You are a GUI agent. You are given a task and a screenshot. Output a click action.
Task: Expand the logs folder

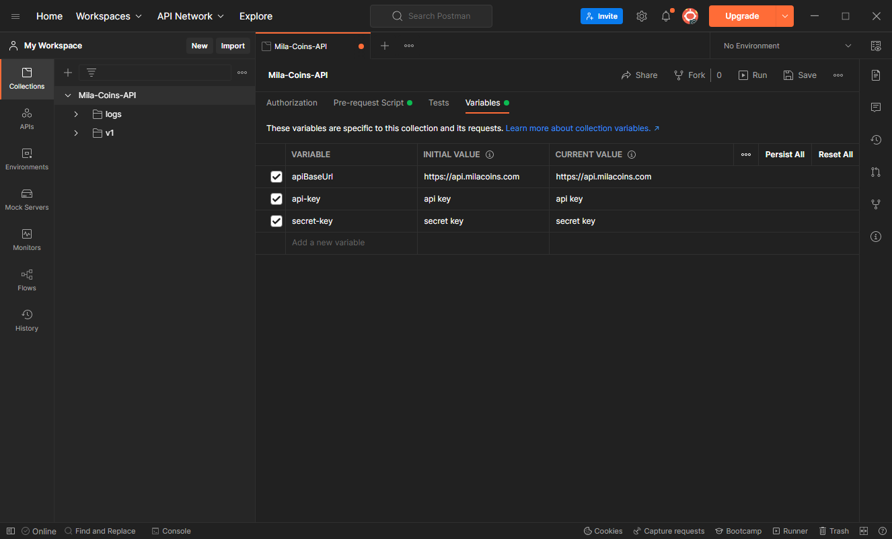click(x=76, y=114)
